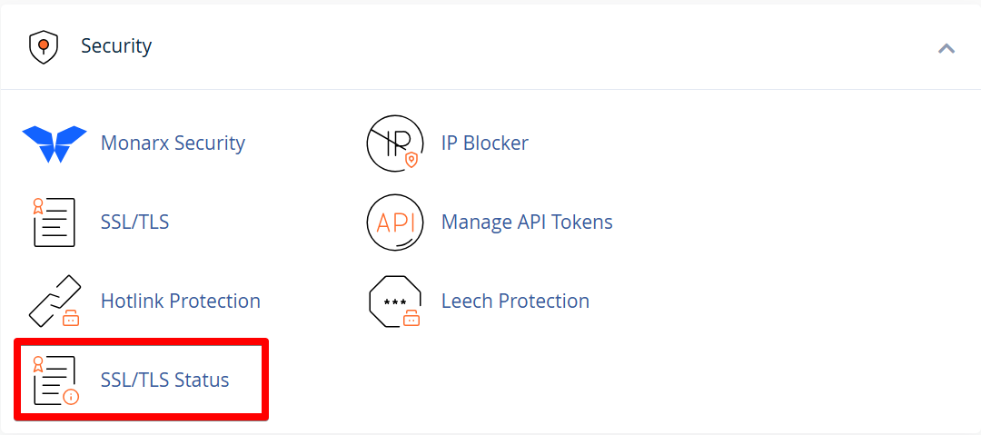The image size is (981, 435).
Task: Click the Security heading text
Action: click(116, 46)
